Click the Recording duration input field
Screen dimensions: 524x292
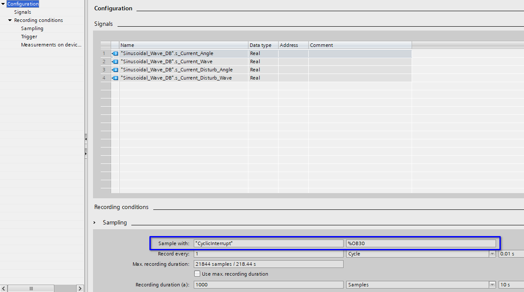[269, 285]
